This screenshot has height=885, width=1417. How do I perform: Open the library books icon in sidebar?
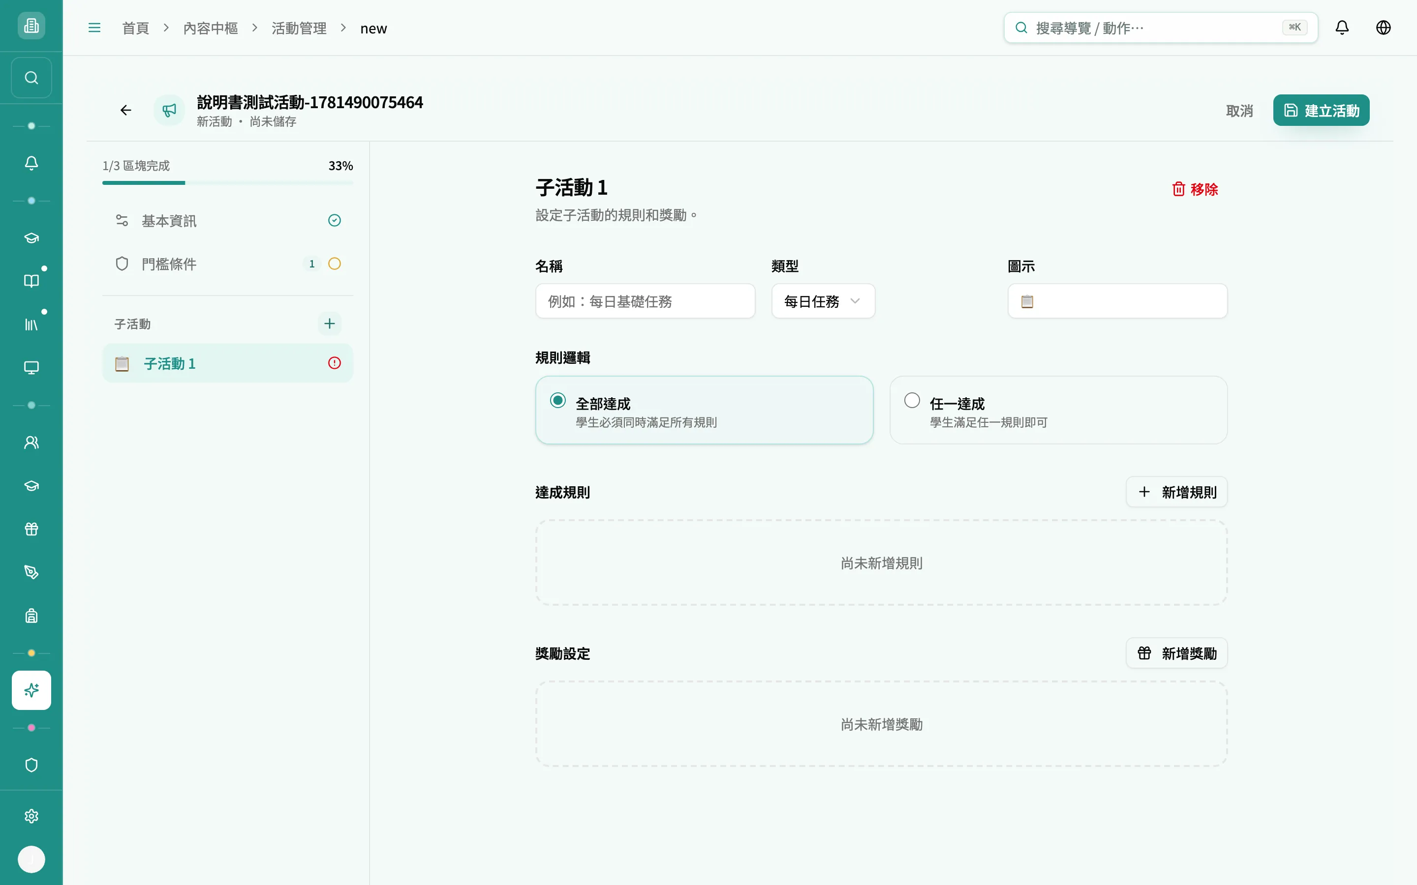(x=31, y=324)
